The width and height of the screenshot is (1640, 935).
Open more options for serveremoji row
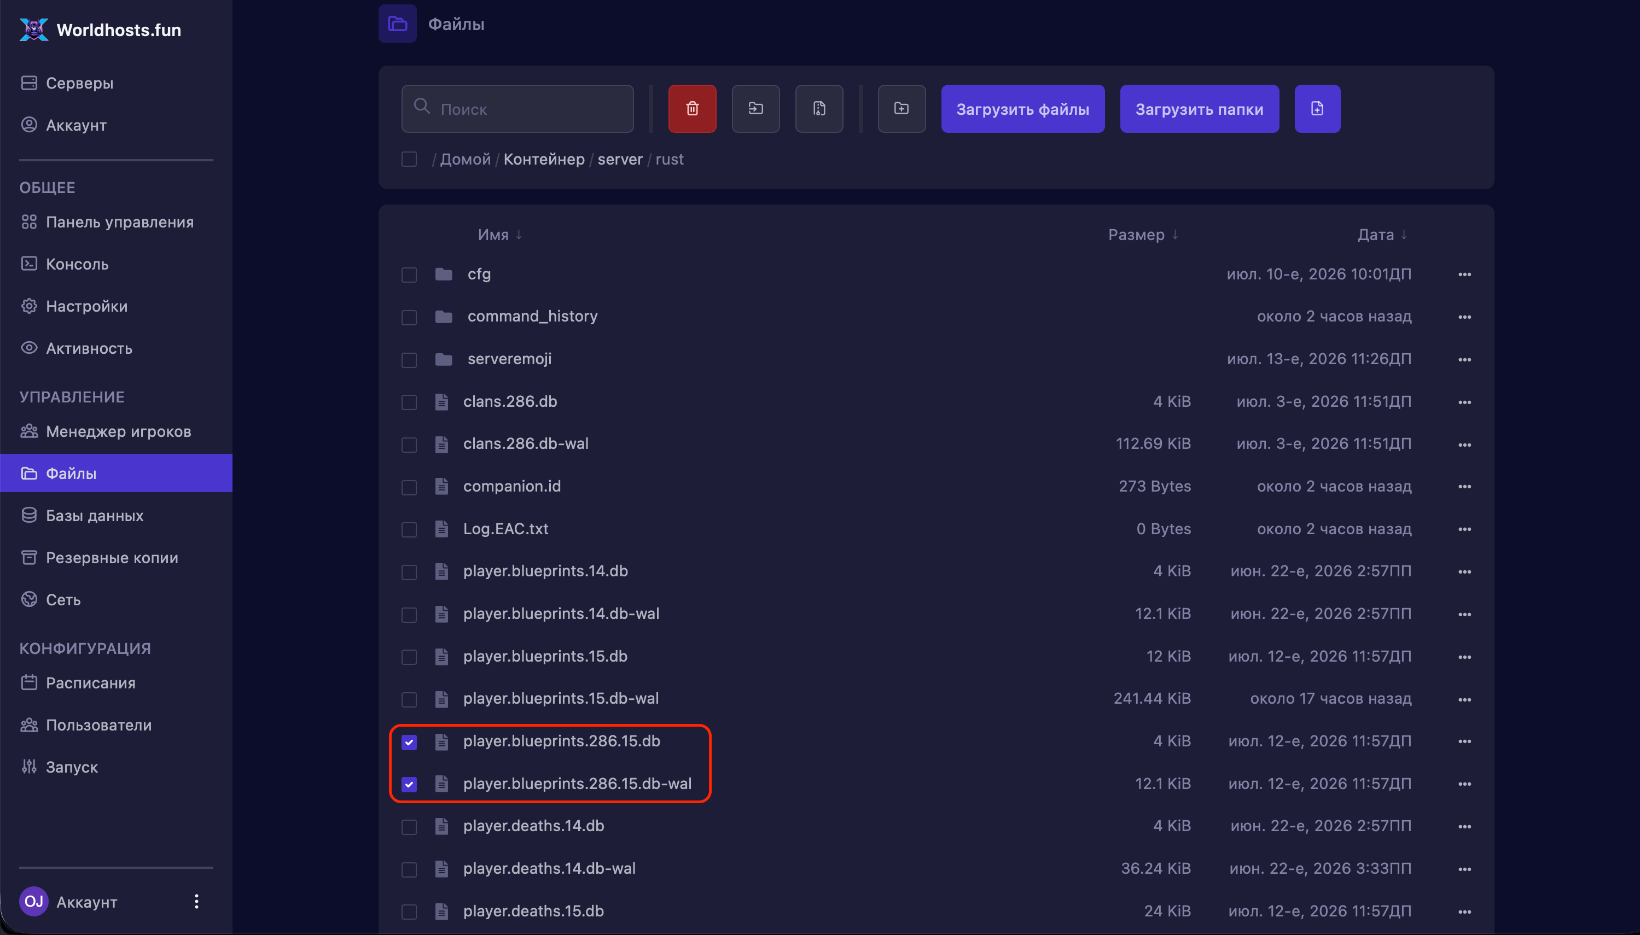tap(1464, 359)
